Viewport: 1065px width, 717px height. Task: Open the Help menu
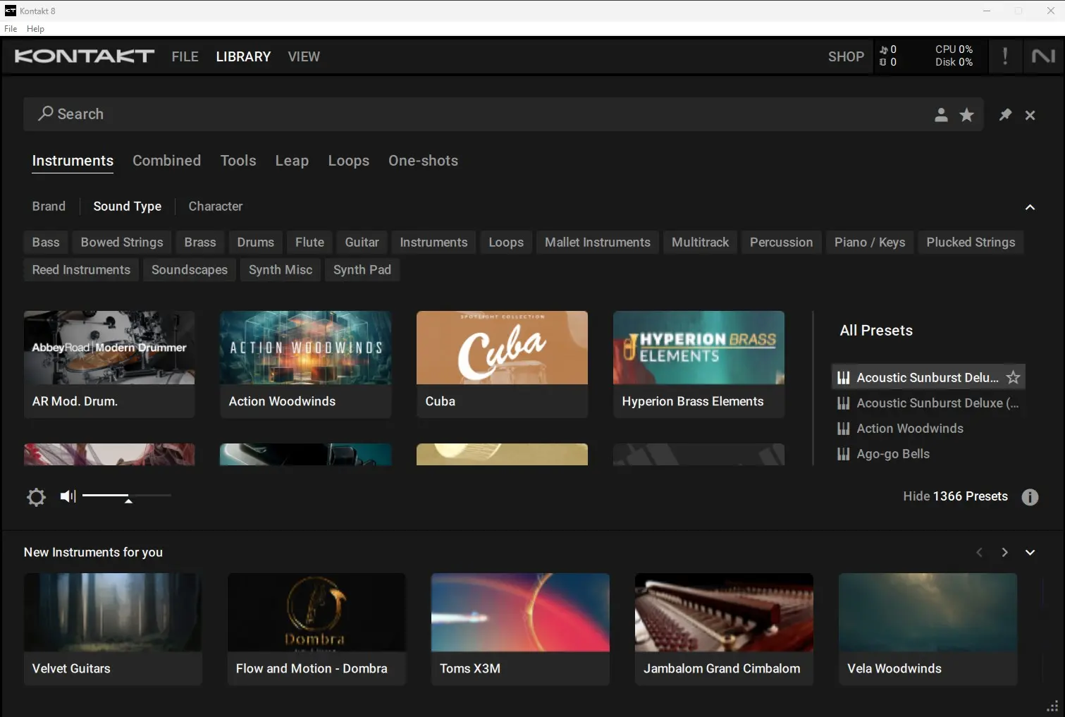point(35,29)
